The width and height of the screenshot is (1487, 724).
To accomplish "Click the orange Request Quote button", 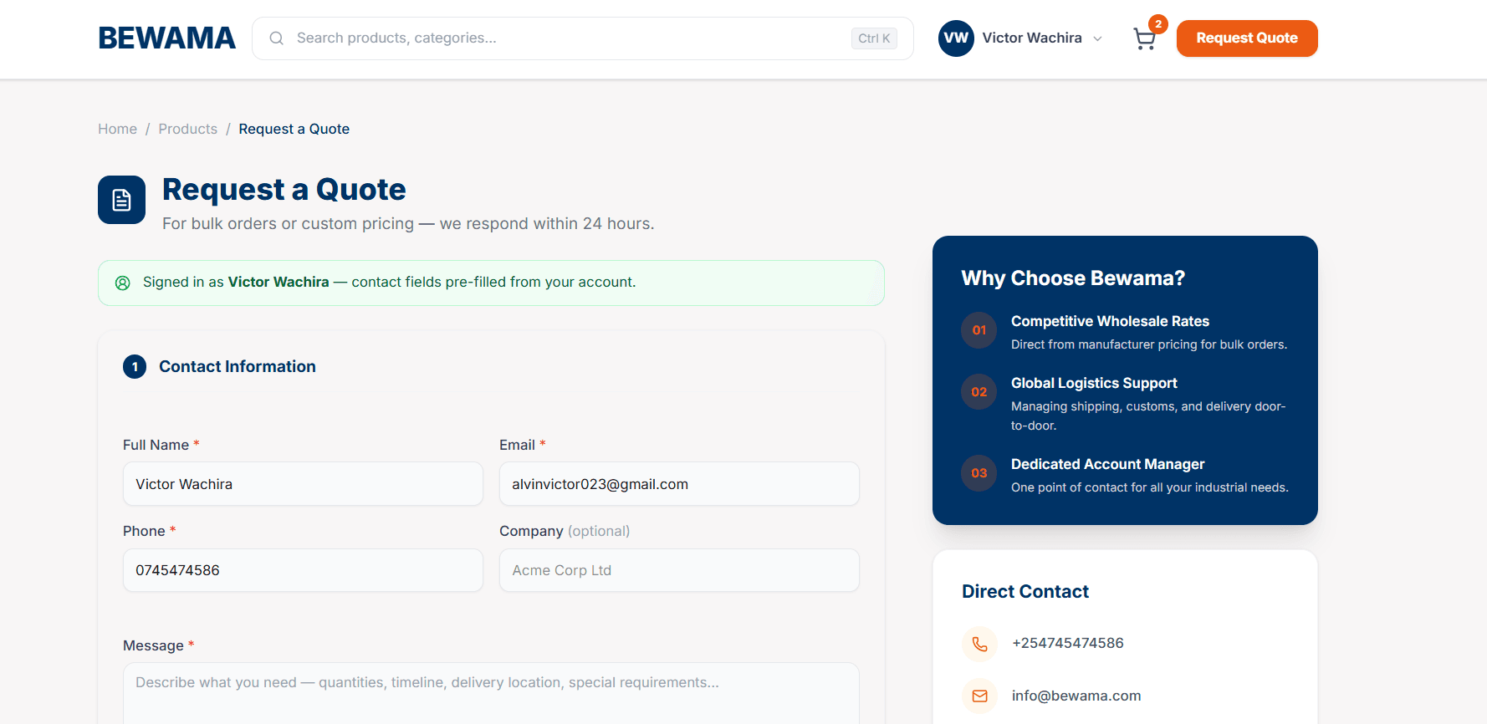I will [1247, 38].
